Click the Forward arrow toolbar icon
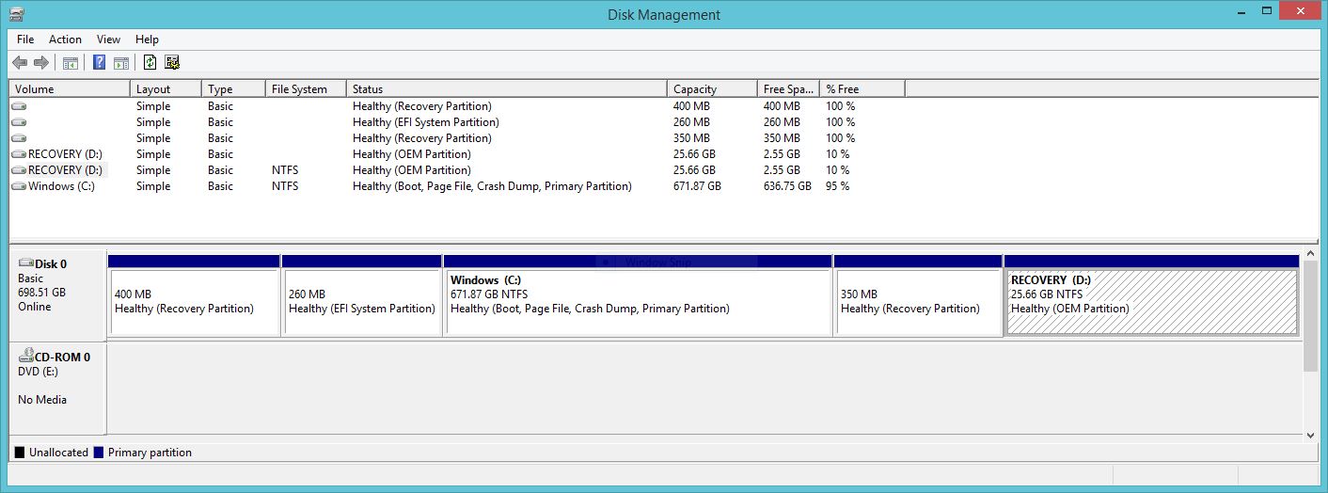Image resolution: width=1328 pixels, height=493 pixels. (x=40, y=63)
